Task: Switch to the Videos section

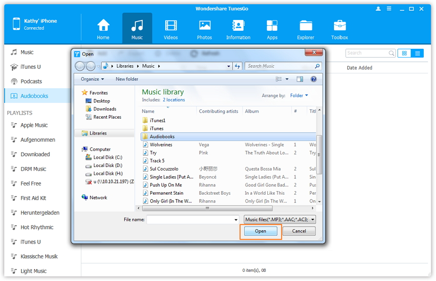Action: coord(171,27)
